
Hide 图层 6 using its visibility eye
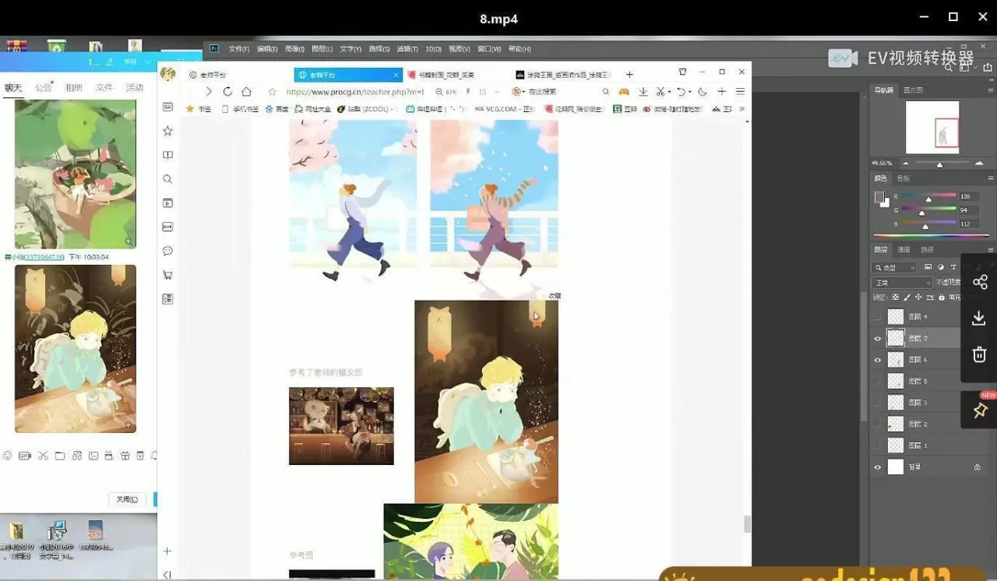877,359
